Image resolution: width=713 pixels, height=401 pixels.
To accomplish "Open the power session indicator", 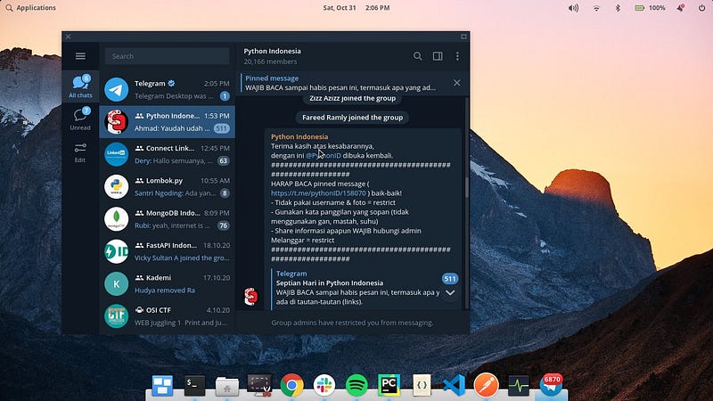I will point(701,8).
